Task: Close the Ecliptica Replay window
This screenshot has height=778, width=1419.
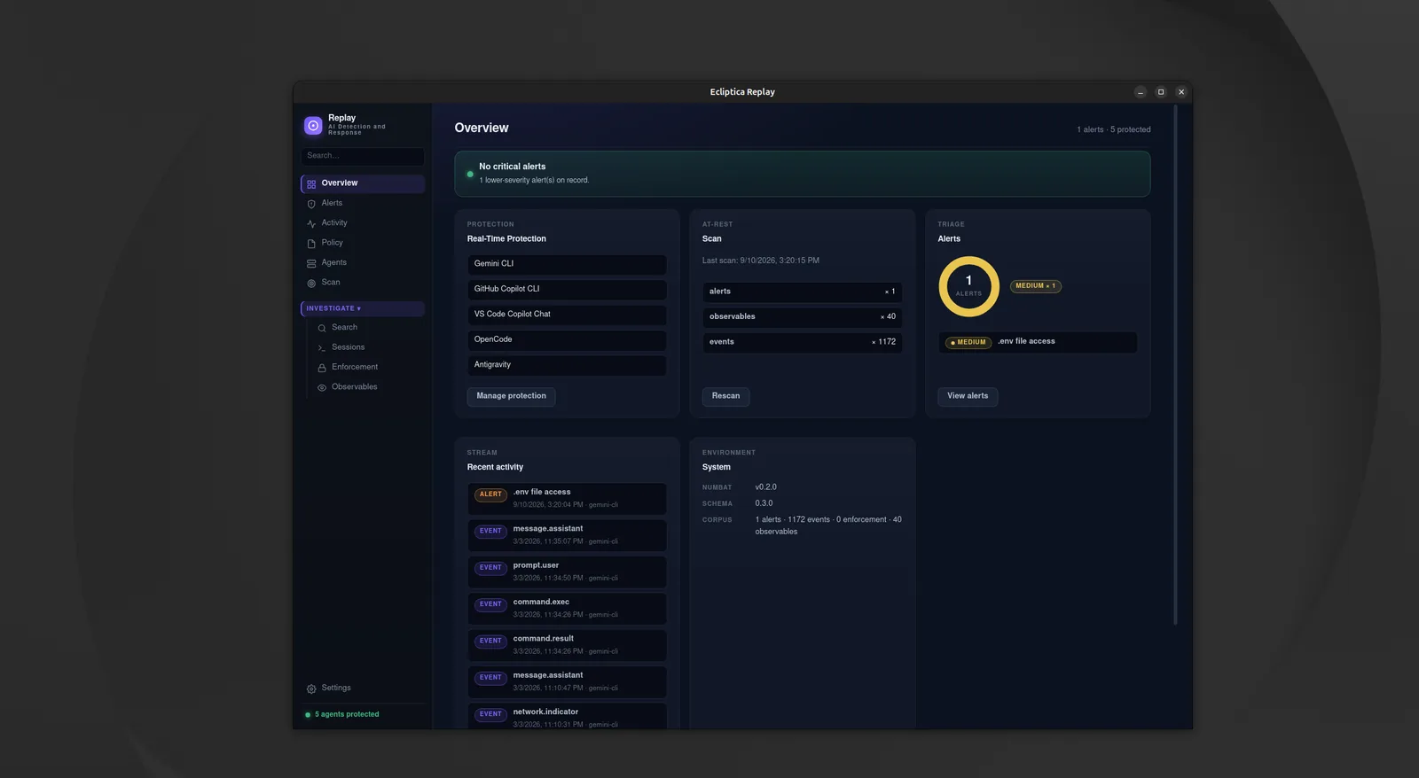Action: pyautogui.click(x=1181, y=92)
